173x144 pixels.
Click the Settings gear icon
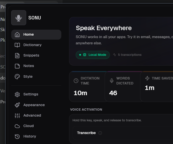coord(17,94)
